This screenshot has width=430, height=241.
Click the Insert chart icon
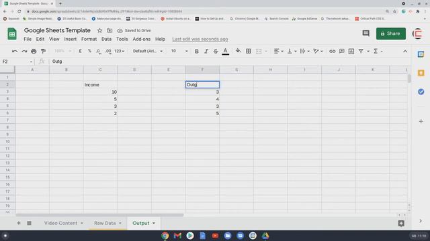point(351,51)
